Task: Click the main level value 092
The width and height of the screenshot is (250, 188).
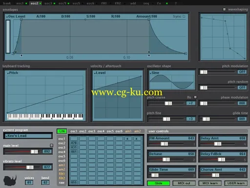Action: 47,151
